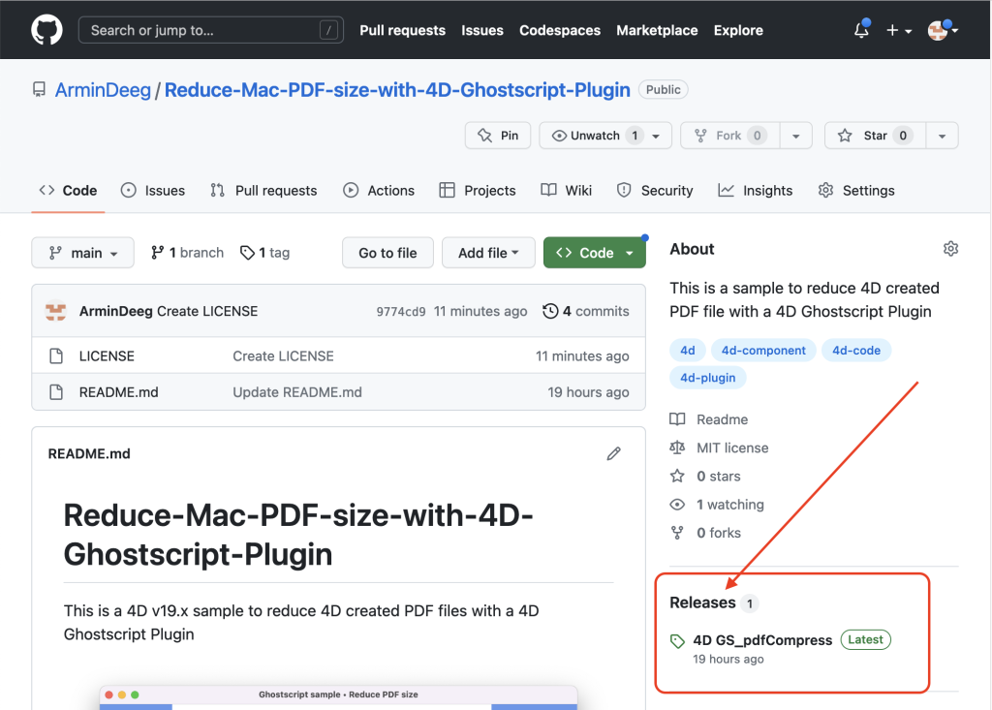Click the Latest release badge
The image size is (992, 710).
865,639
